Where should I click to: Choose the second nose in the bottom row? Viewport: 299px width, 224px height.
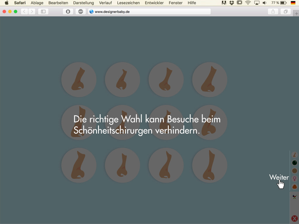click(x=122, y=165)
